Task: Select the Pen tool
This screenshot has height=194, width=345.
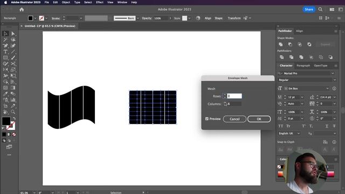Action: tap(5, 45)
